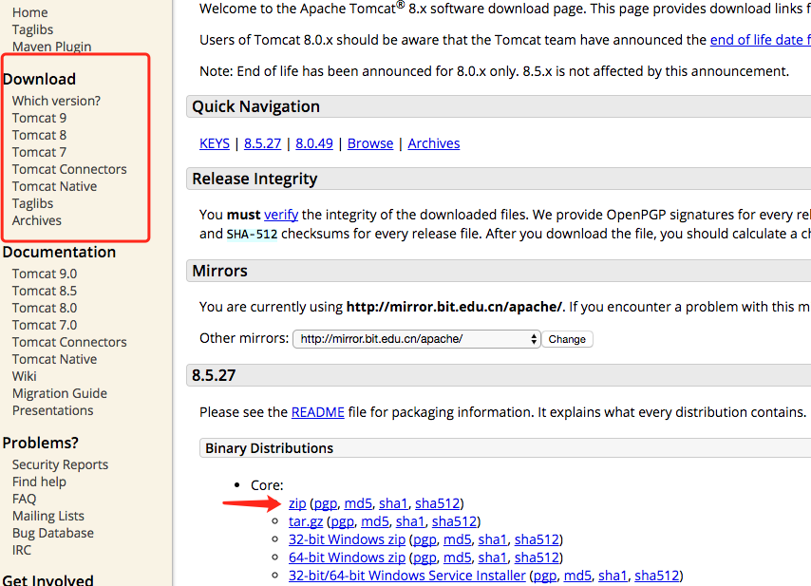Download the Core tar.gz distribution

(306, 521)
